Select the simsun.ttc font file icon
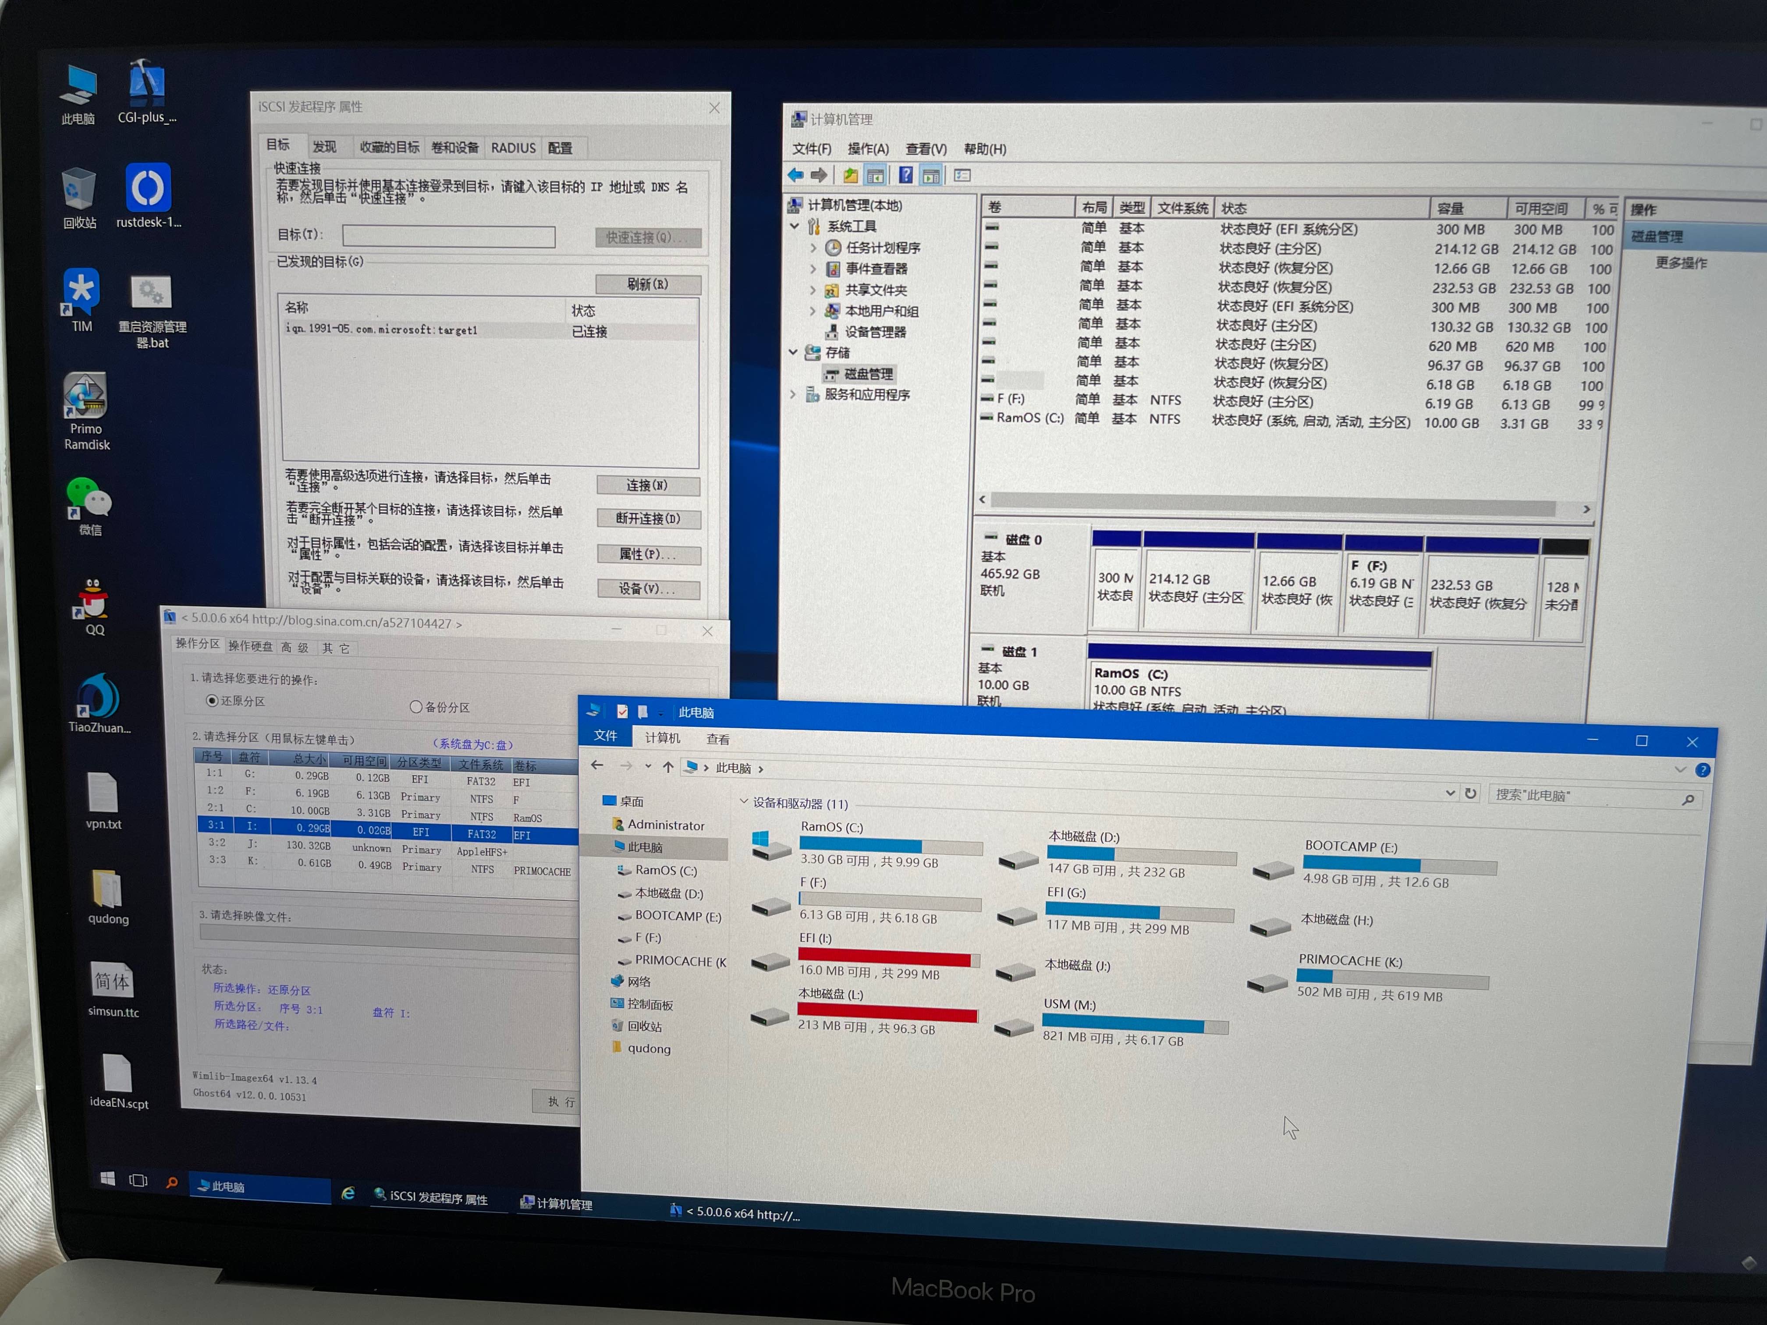Image resolution: width=1767 pixels, height=1325 pixels. click(113, 989)
